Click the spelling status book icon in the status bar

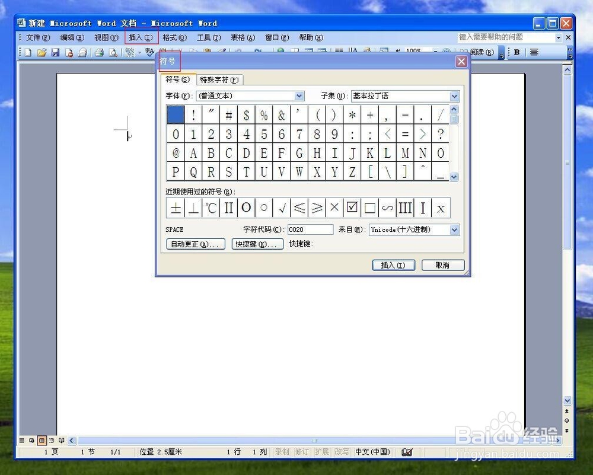coord(407,452)
